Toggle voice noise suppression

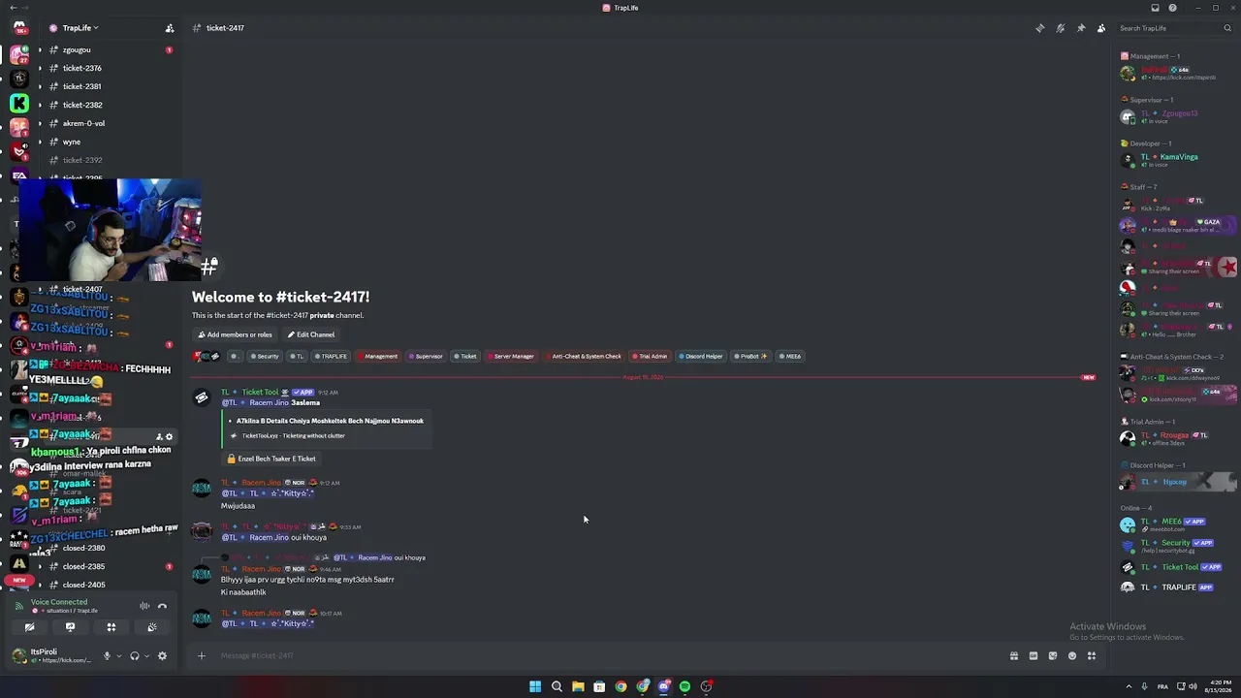click(x=144, y=606)
